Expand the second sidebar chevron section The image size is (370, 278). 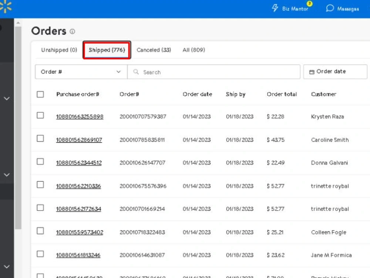coord(7,175)
